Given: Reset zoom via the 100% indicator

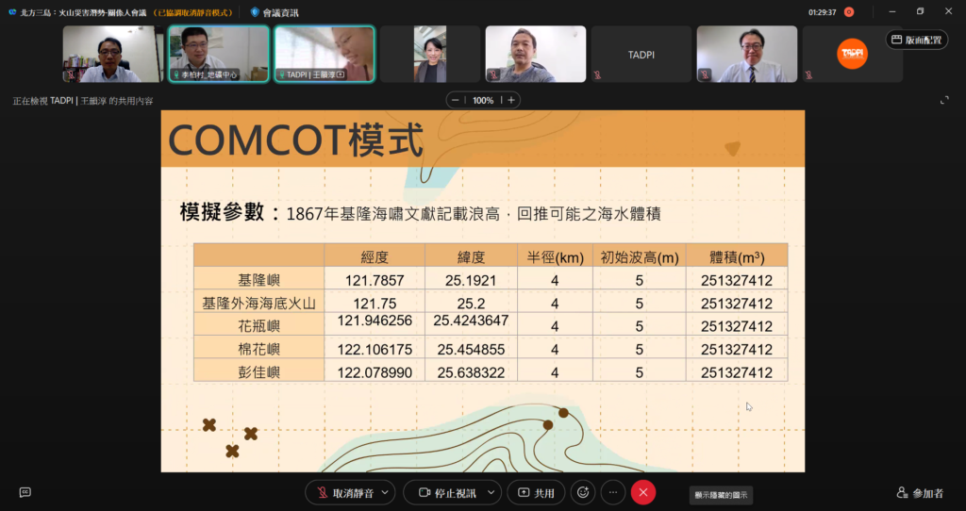Looking at the screenshot, I should [x=483, y=100].
